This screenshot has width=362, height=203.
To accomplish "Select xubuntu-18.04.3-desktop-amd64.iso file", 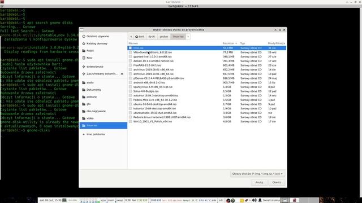I will 207,95.
